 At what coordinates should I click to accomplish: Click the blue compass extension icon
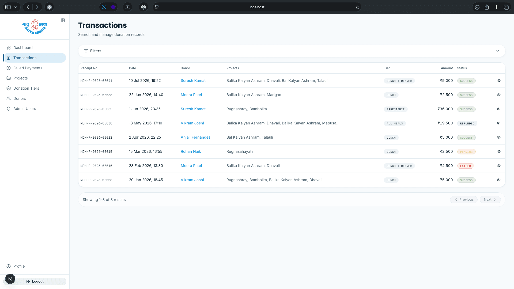[104, 7]
